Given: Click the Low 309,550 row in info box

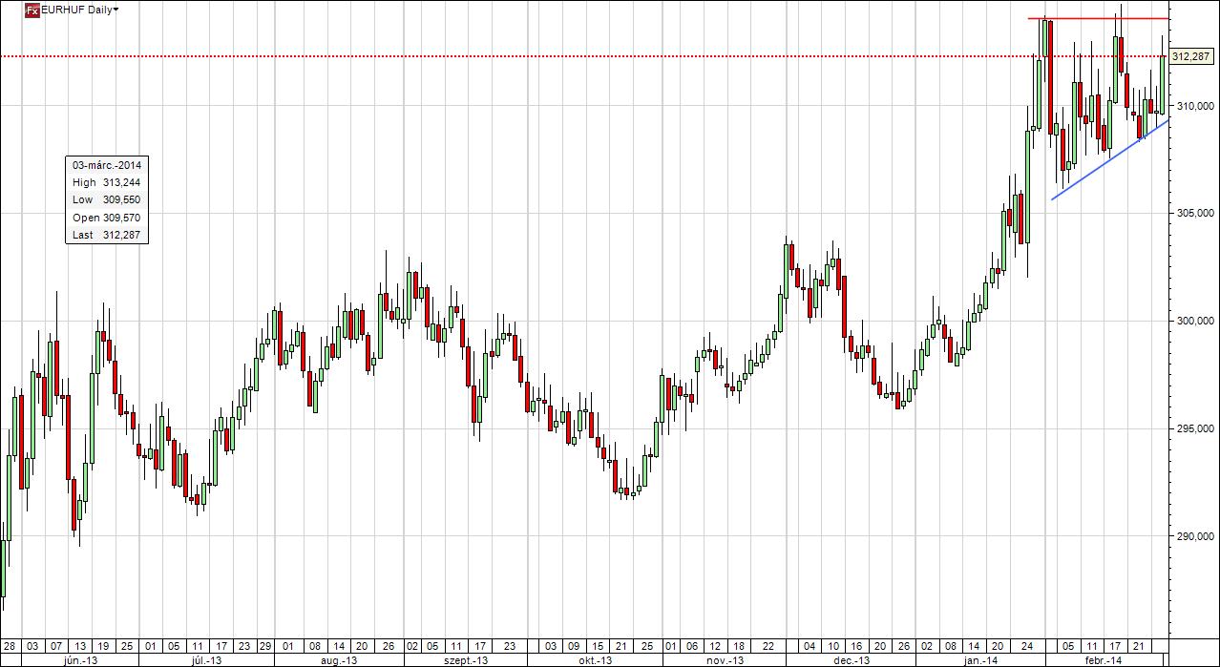Looking at the screenshot, I should 107,199.
